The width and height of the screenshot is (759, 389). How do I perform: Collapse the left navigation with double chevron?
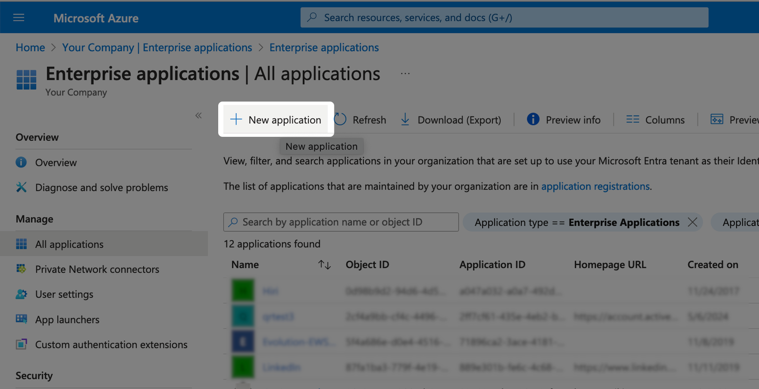[x=198, y=115]
